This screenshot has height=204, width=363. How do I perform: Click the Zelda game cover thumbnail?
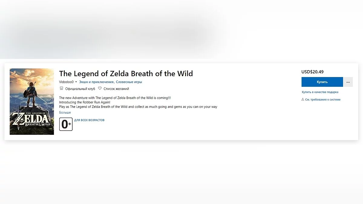coord(32,102)
